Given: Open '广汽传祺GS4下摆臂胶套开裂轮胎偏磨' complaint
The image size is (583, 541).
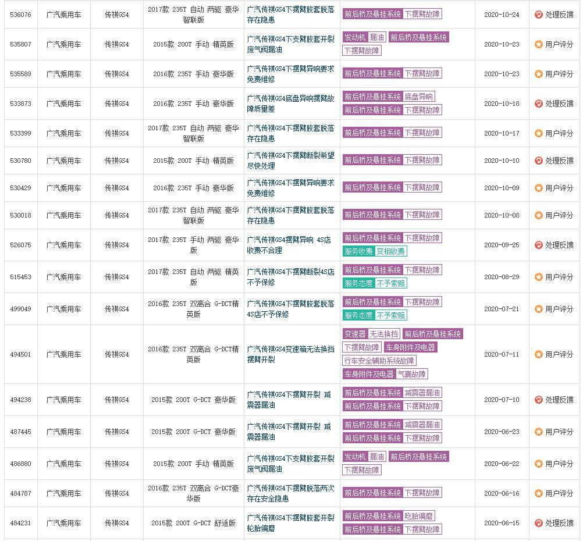Looking at the screenshot, I should 291,523.
